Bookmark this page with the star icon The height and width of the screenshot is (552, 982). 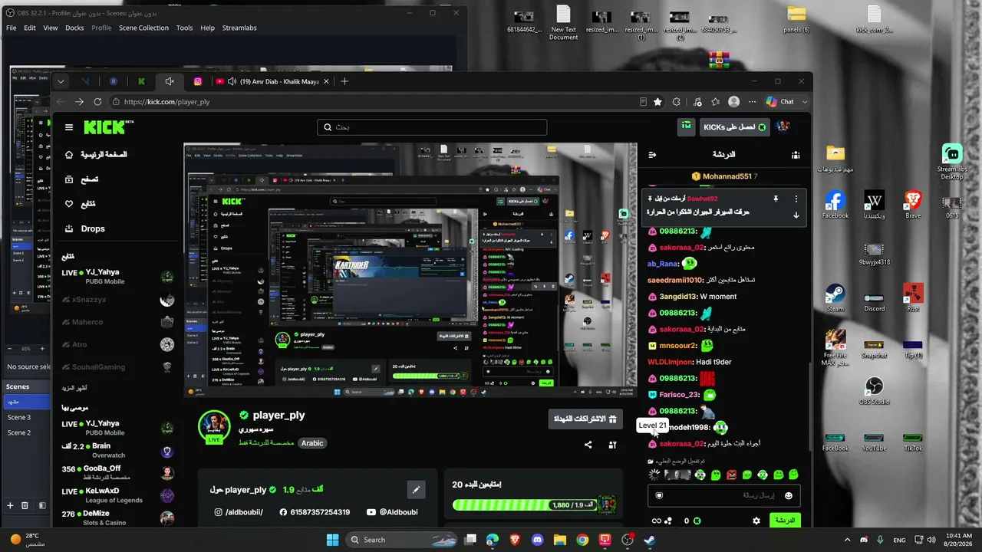[x=657, y=102]
